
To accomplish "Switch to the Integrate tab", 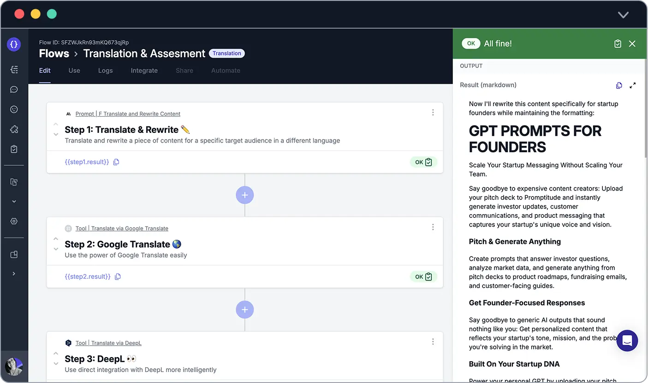I will point(144,71).
